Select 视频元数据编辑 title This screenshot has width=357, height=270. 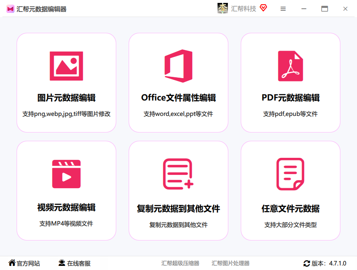(66, 207)
